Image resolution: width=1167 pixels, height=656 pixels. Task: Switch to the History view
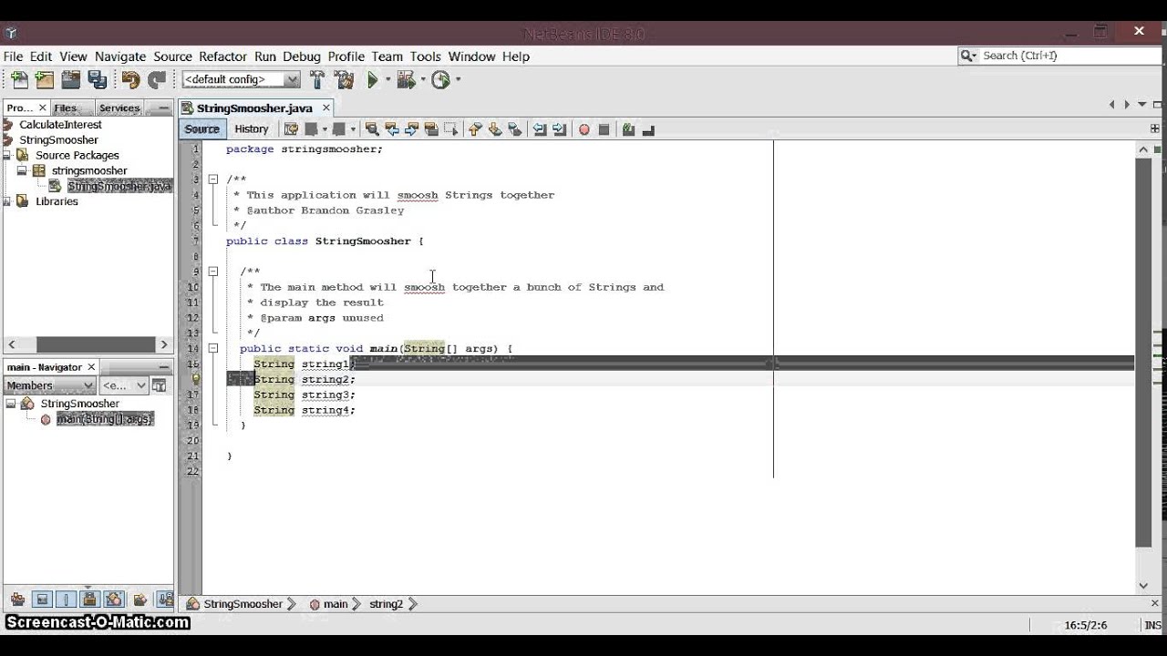point(252,129)
